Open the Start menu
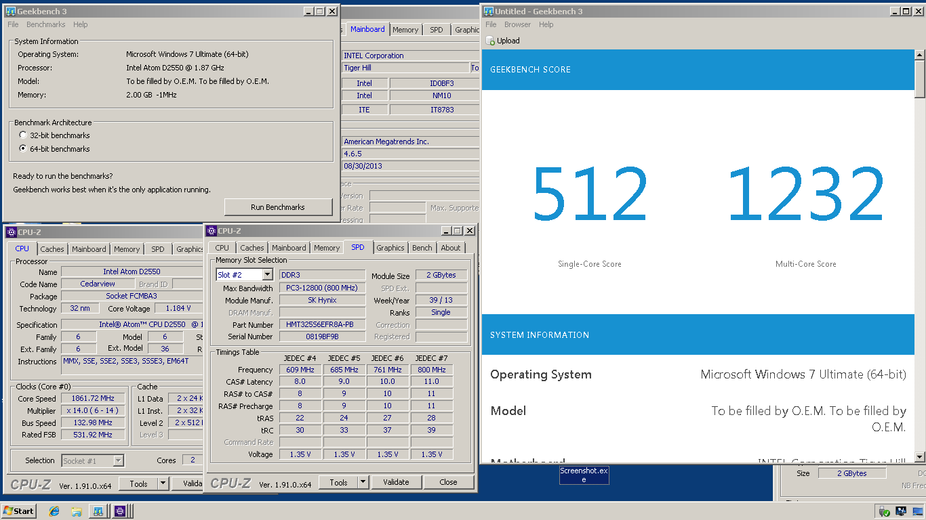The width and height of the screenshot is (926, 520). coord(19,511)
